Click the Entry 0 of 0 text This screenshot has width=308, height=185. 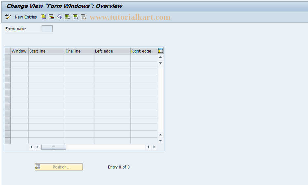[x=119, y=167]
